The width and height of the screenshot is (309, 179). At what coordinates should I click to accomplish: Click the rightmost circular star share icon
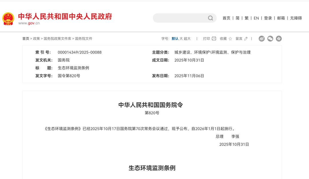[279, 38]
